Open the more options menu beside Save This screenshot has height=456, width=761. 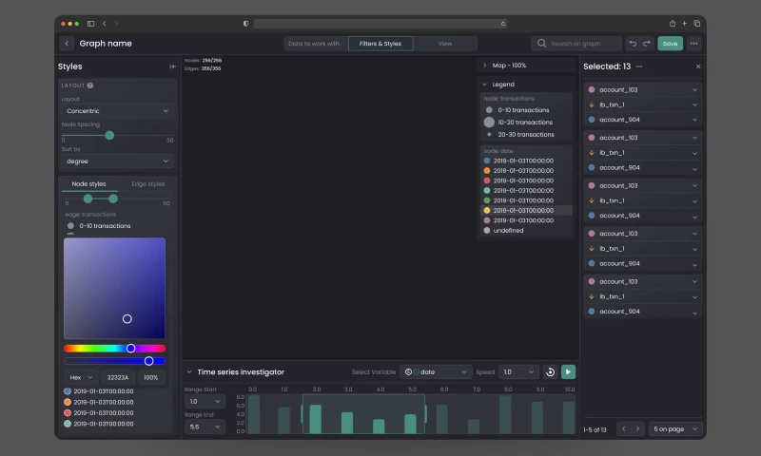[x=694, y=44]
